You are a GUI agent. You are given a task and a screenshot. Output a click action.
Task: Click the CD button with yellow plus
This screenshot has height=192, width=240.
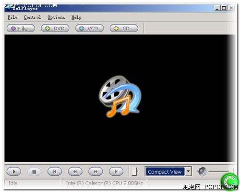click(x=124, y=28)
